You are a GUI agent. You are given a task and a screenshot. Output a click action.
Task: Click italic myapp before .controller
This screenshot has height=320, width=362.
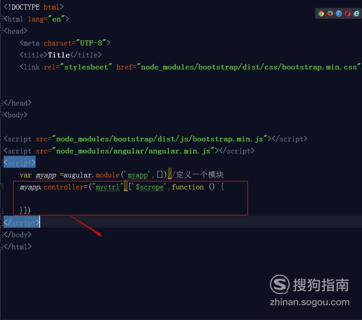coord(30,187)
